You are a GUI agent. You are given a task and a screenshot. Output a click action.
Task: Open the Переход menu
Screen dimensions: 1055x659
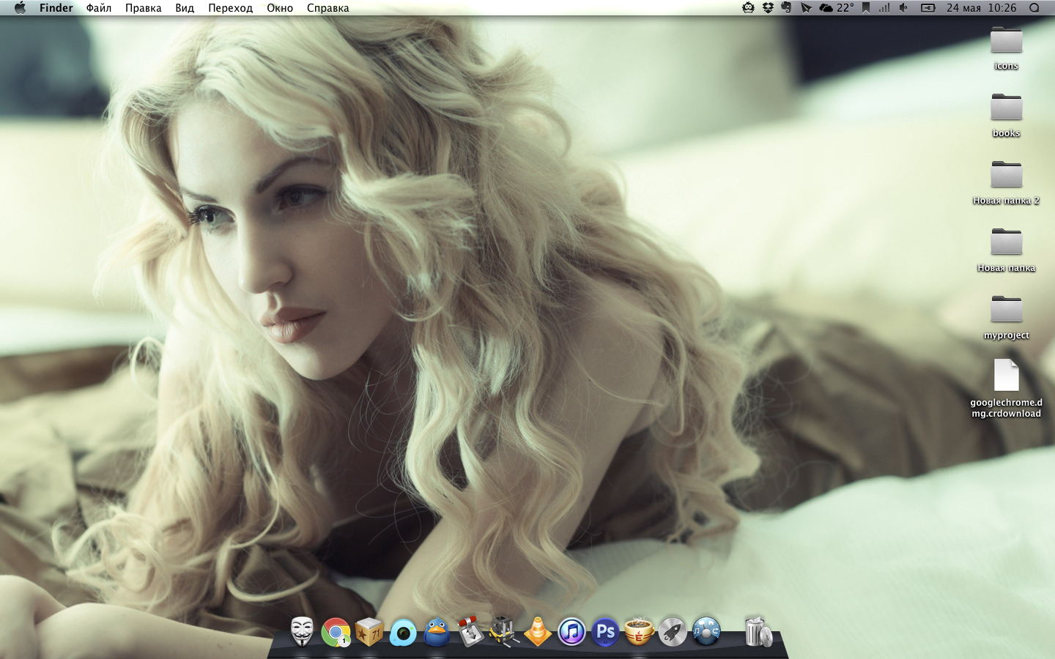tap(230, 8)
